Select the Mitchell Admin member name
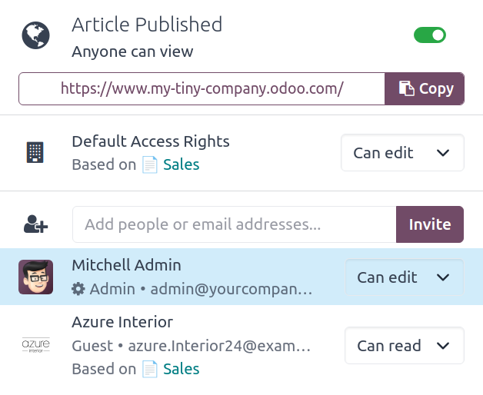Viewport: 483px width, 395px height. click(x=126, y=265)
